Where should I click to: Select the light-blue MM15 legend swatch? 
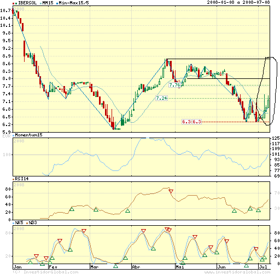pos(41,3)
